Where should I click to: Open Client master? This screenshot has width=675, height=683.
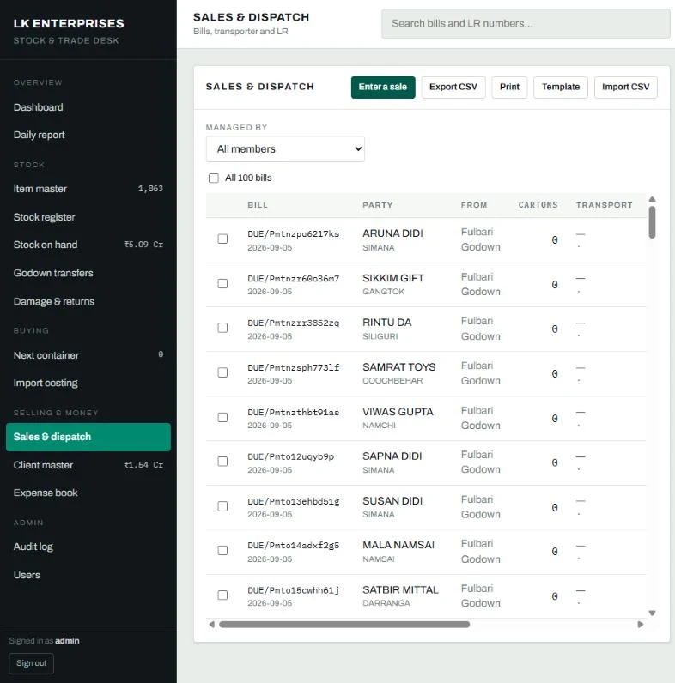pos(88,465)
